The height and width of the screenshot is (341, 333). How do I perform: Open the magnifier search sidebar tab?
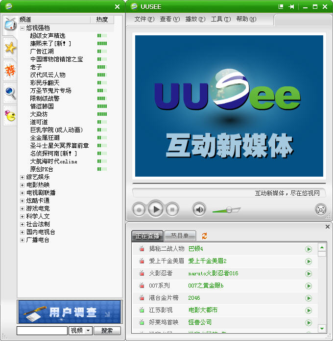10,93
